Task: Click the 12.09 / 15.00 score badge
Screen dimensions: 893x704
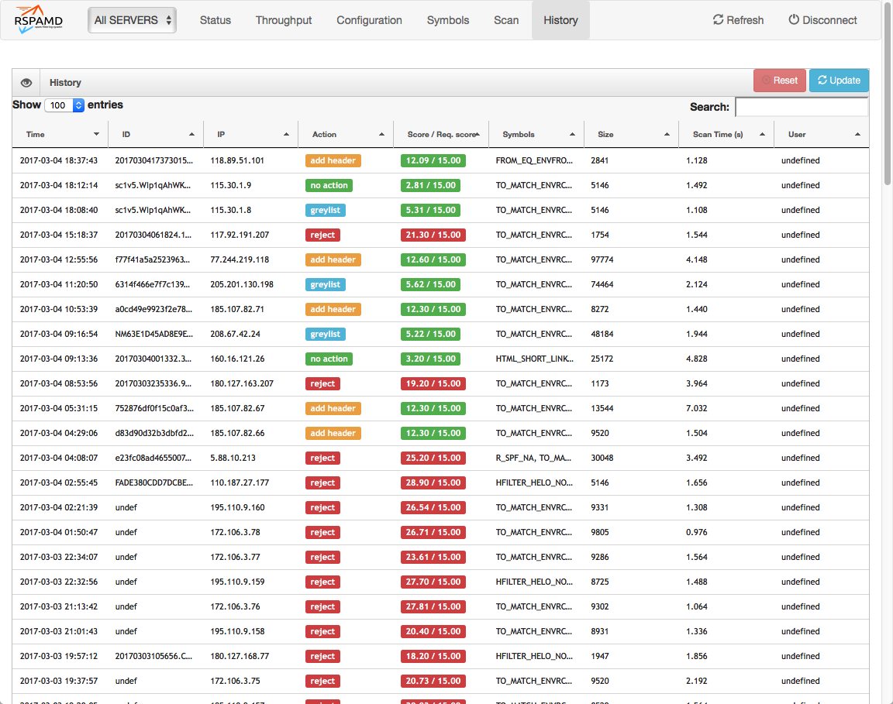Action: click(x=433, y=160)
